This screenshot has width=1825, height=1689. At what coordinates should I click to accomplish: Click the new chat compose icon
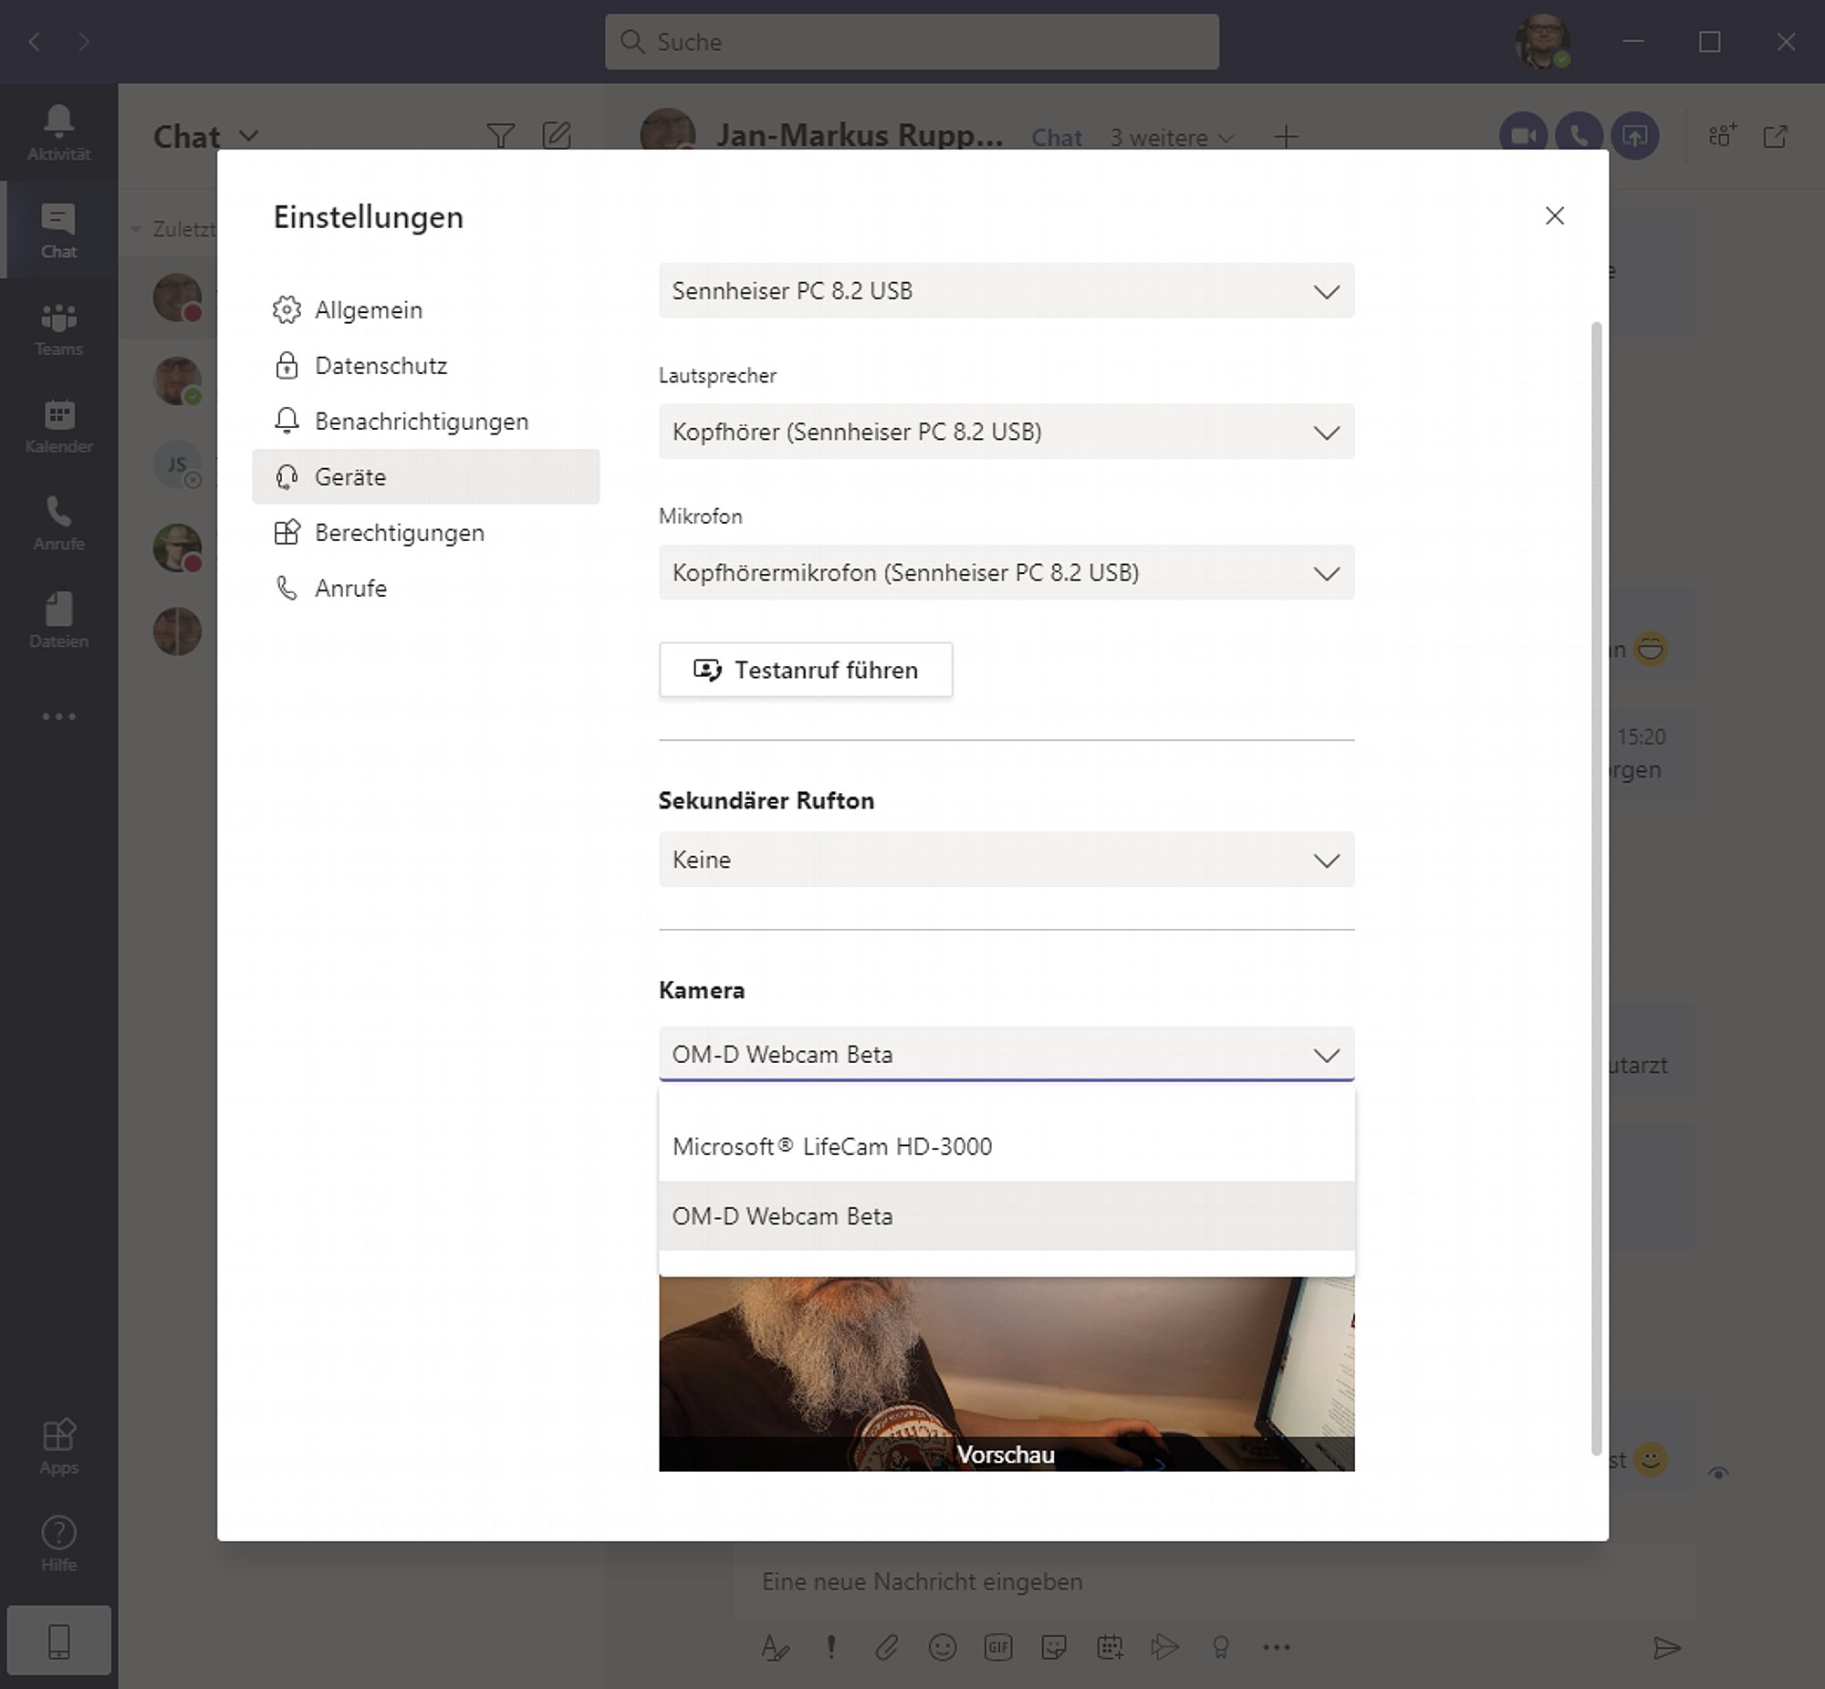(557, 136)
